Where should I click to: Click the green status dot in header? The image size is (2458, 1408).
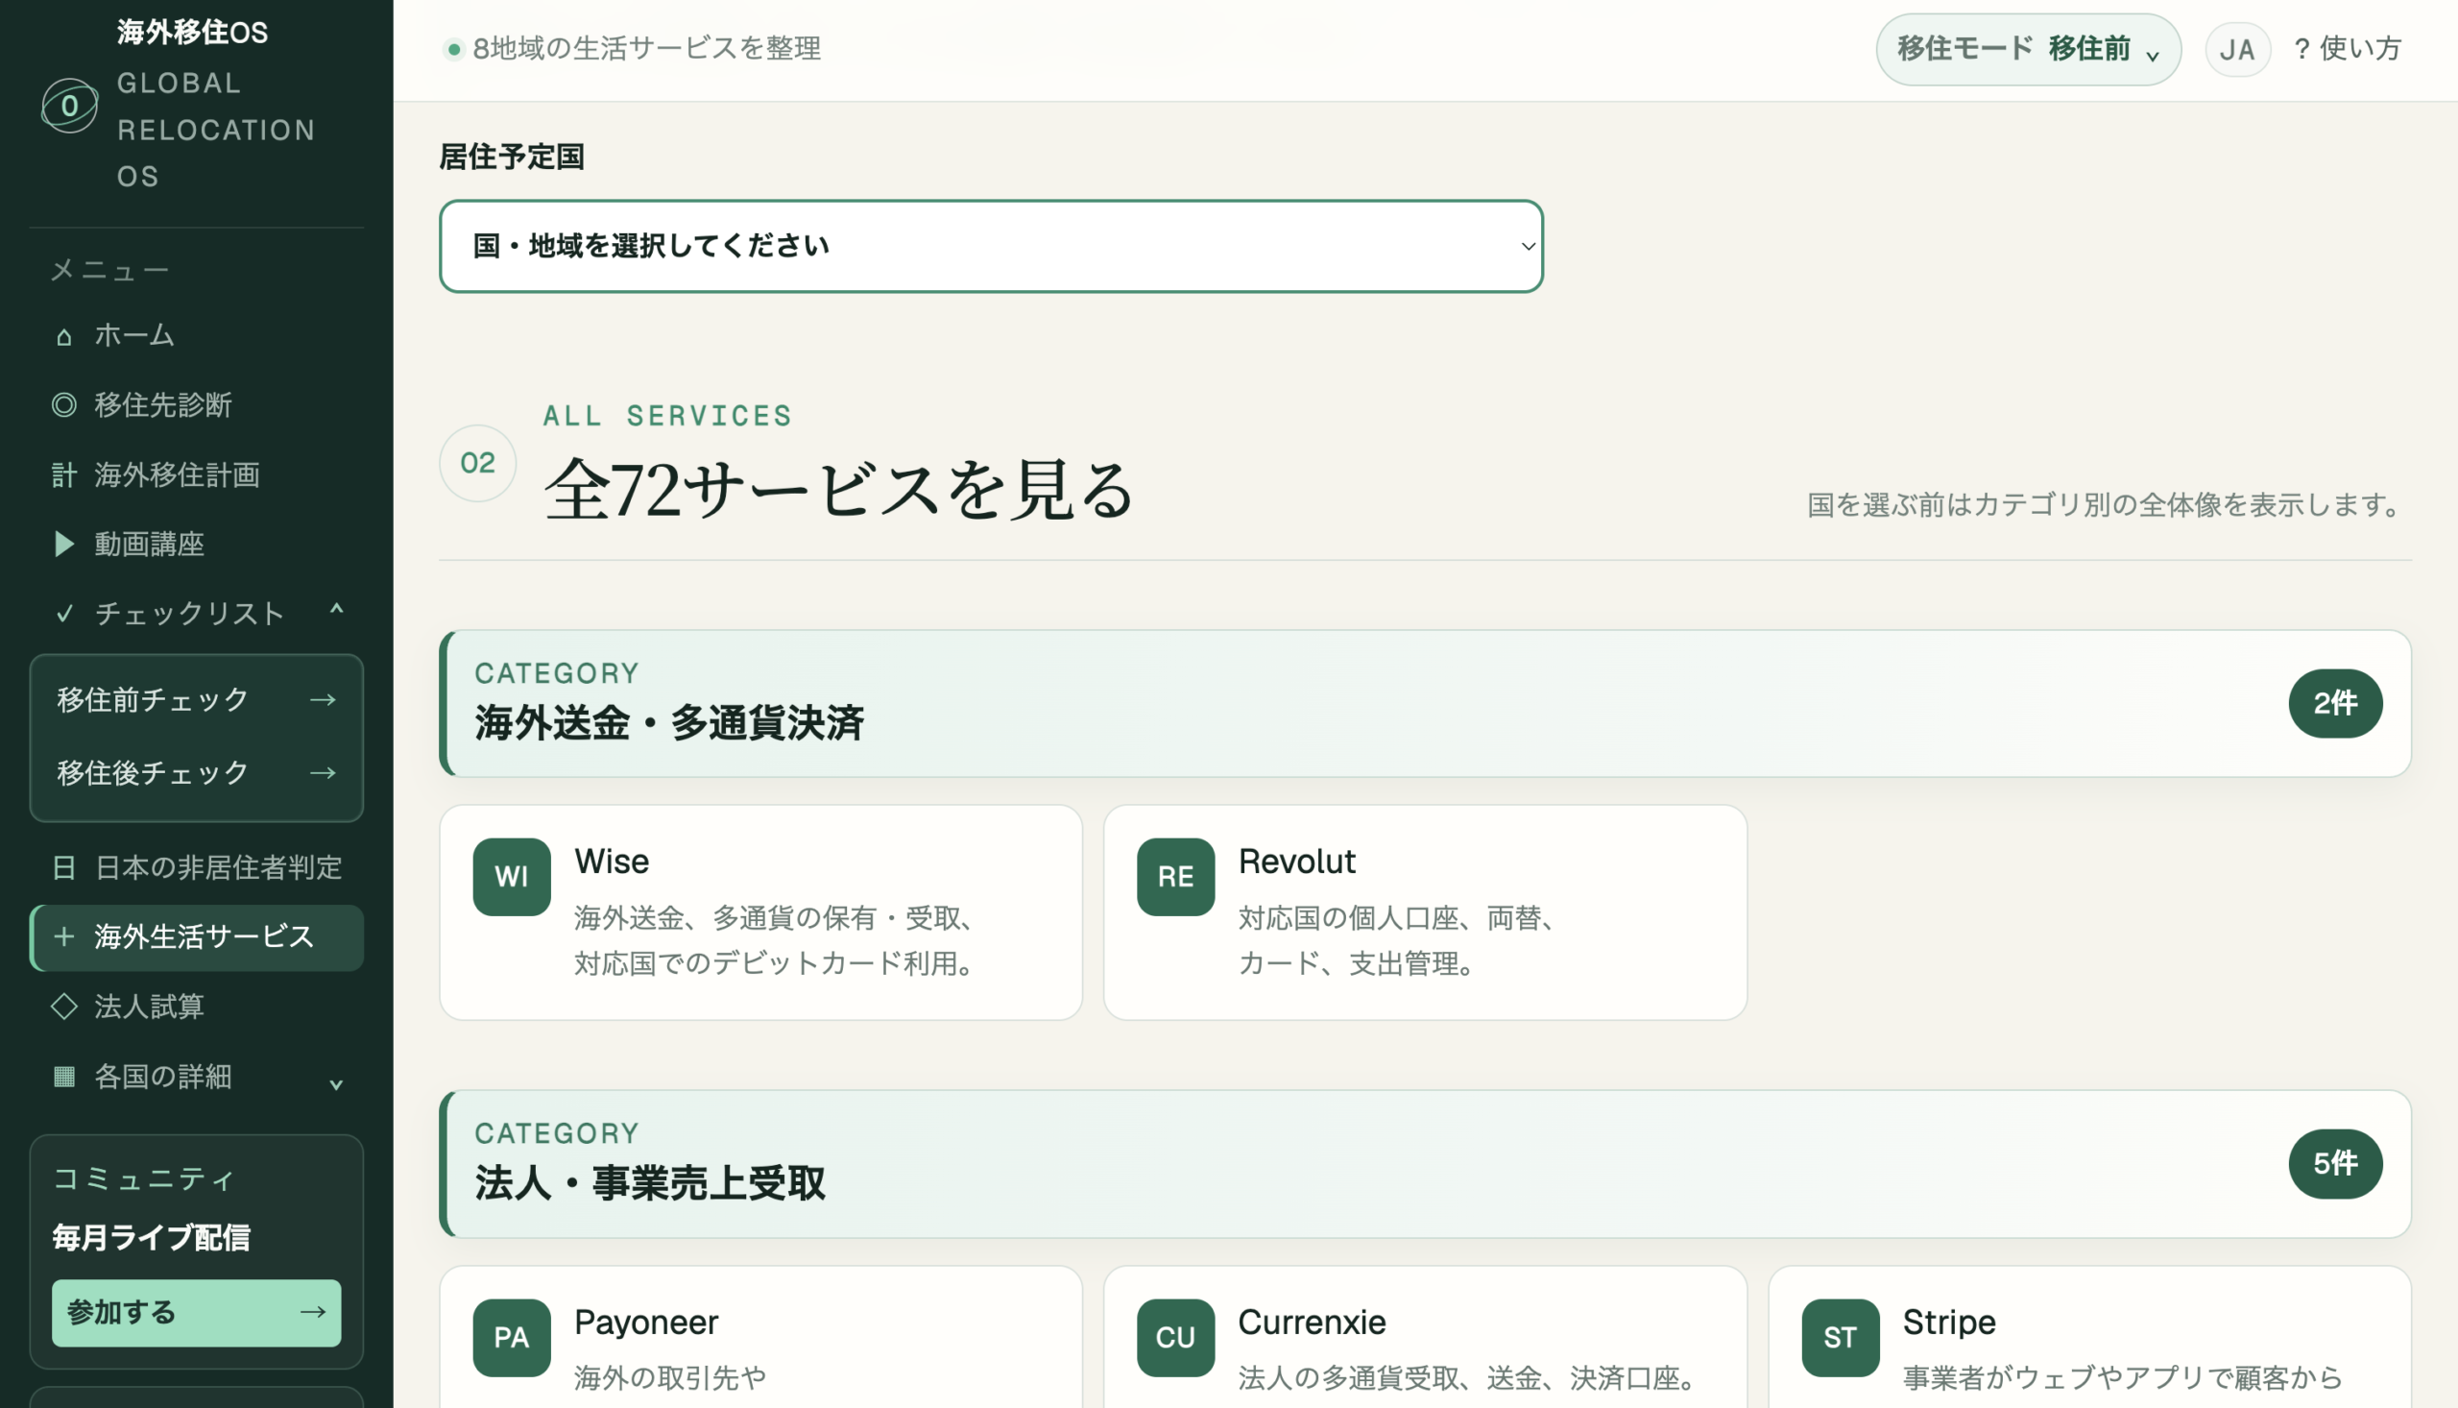point(453,48)
